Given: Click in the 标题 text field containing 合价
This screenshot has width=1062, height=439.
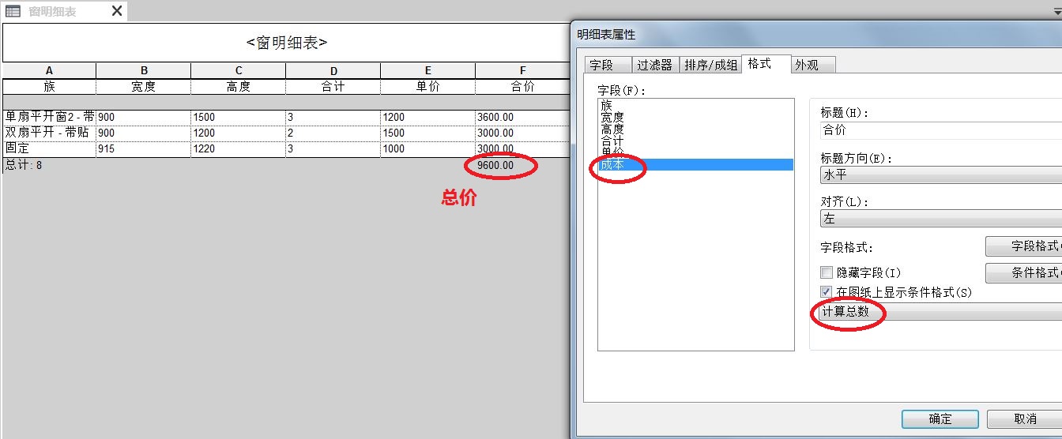Looking at the screenshot, I should 941,130.
